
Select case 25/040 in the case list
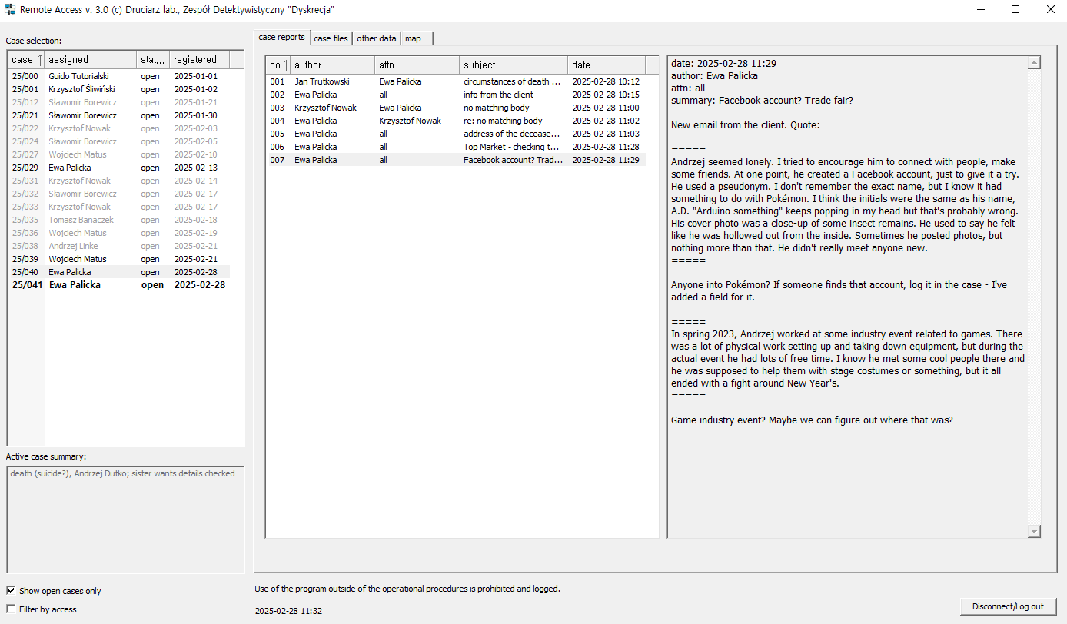click(119, 272)
